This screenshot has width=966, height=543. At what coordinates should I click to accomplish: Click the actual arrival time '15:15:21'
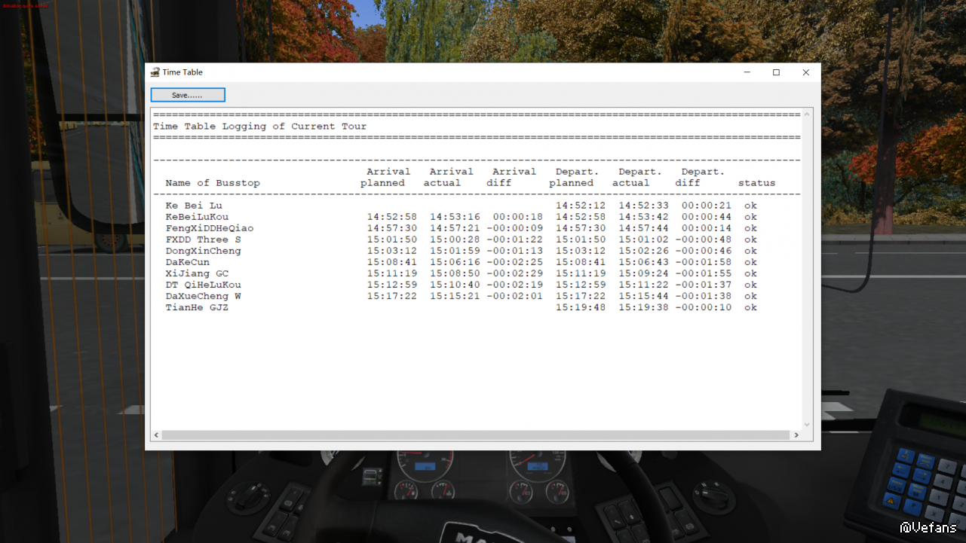tap(455, 296)
